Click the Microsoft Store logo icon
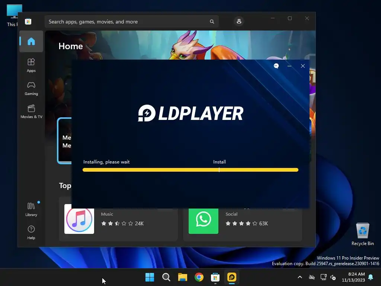 [x=28, y=21]
